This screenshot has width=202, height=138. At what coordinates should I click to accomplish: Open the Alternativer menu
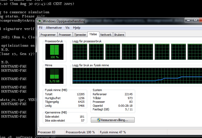click(x=54, y=28)
